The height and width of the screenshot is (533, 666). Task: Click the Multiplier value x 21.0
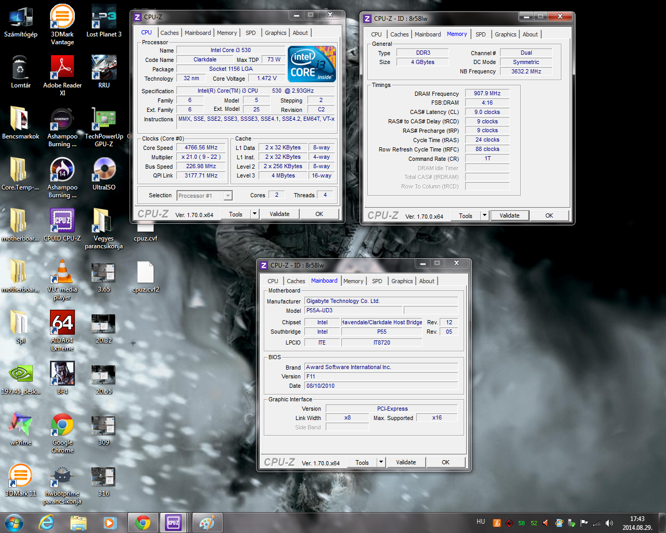click(201, 157)
